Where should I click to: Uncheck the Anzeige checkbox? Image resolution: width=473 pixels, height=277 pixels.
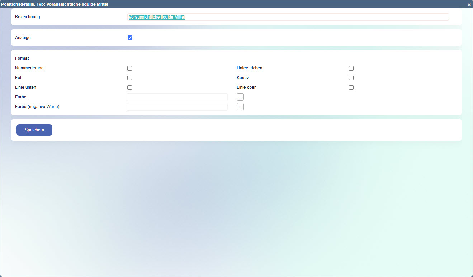(x=130, y=38)
